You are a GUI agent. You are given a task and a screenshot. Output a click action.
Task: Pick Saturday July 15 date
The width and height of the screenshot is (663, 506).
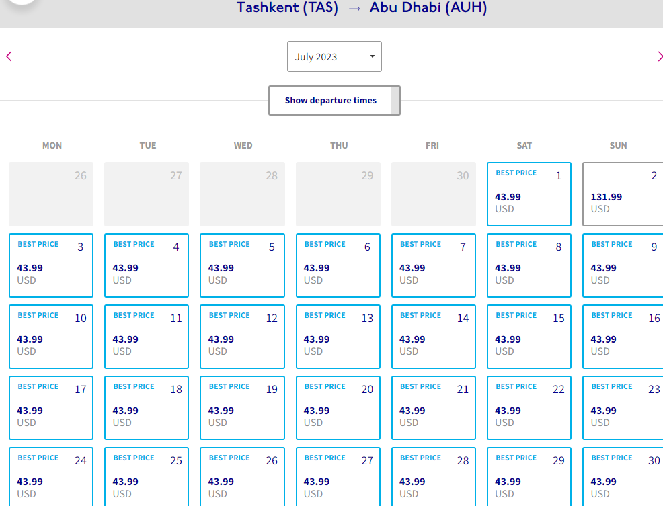point(529,337)
